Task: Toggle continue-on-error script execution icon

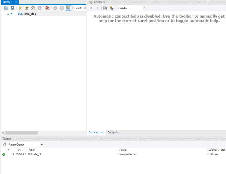Action: [x=47, y=8]
